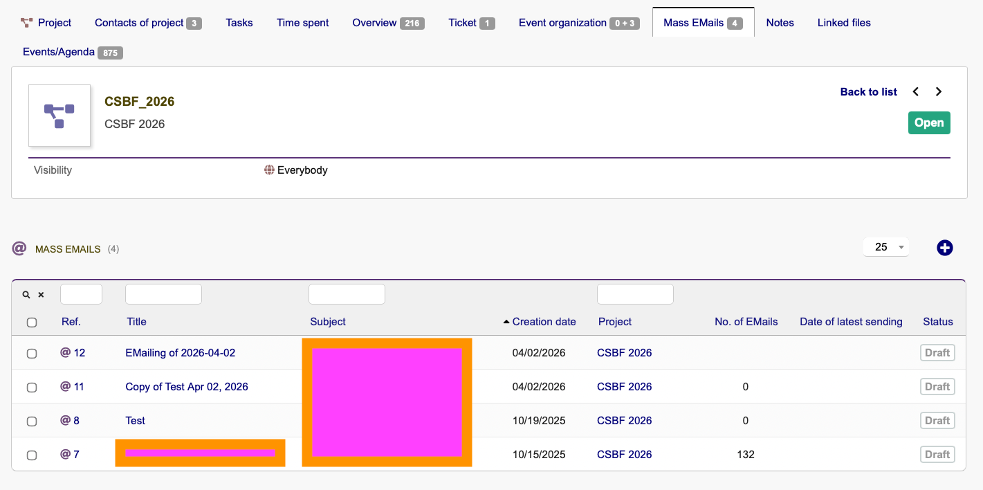Click the clear filters X icon
983x490 pixels.
click(41, 295)
